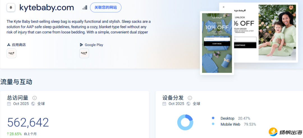The image size is (303, 138).
Task: Click the Google Play logo icon
Action: point(81,45)
